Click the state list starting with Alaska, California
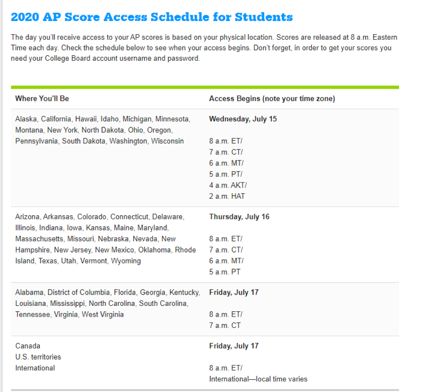The image size is (424, 392). (x=103, y=130)
